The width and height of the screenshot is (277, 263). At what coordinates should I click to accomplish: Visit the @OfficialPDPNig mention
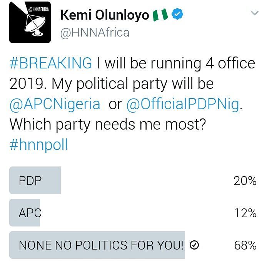183,104
